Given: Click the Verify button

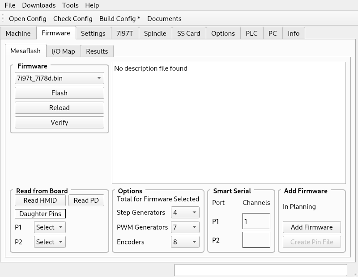Looking at the screenshot, I should pyautogui.click(x=60, y=123).
